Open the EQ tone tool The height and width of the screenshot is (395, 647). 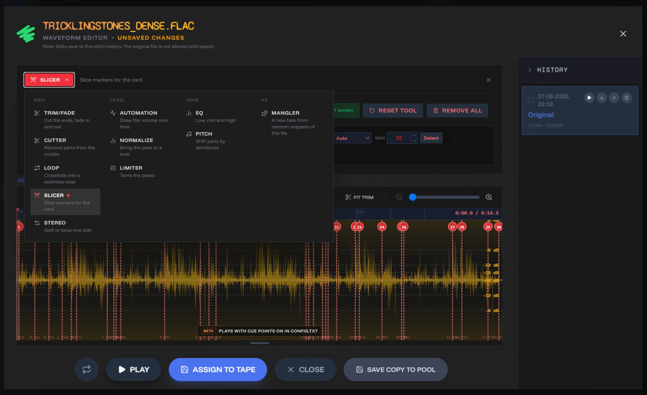[217, 116]
